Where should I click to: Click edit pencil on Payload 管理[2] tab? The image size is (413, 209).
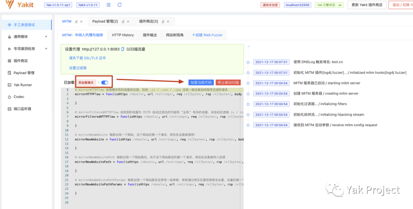(123, 21)
